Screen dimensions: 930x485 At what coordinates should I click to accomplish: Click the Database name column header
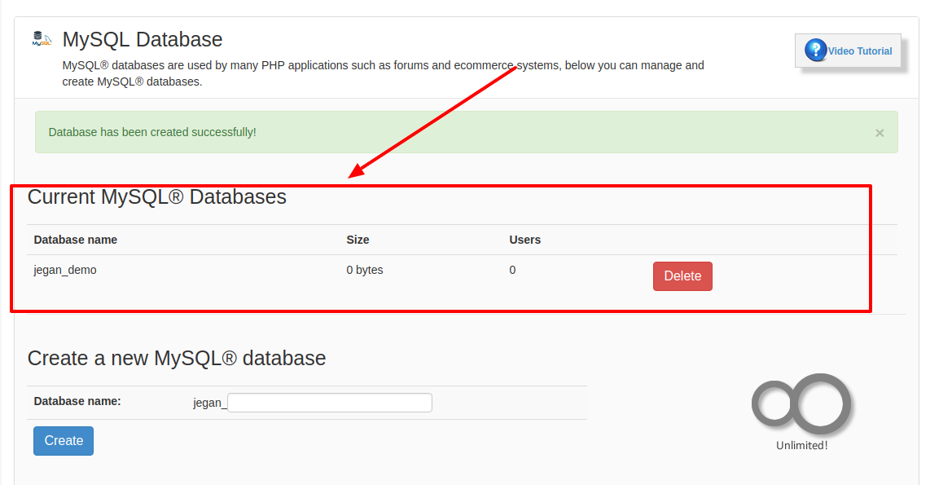75,240
